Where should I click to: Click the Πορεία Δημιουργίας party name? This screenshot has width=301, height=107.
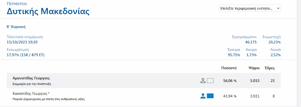click(51, 99)
